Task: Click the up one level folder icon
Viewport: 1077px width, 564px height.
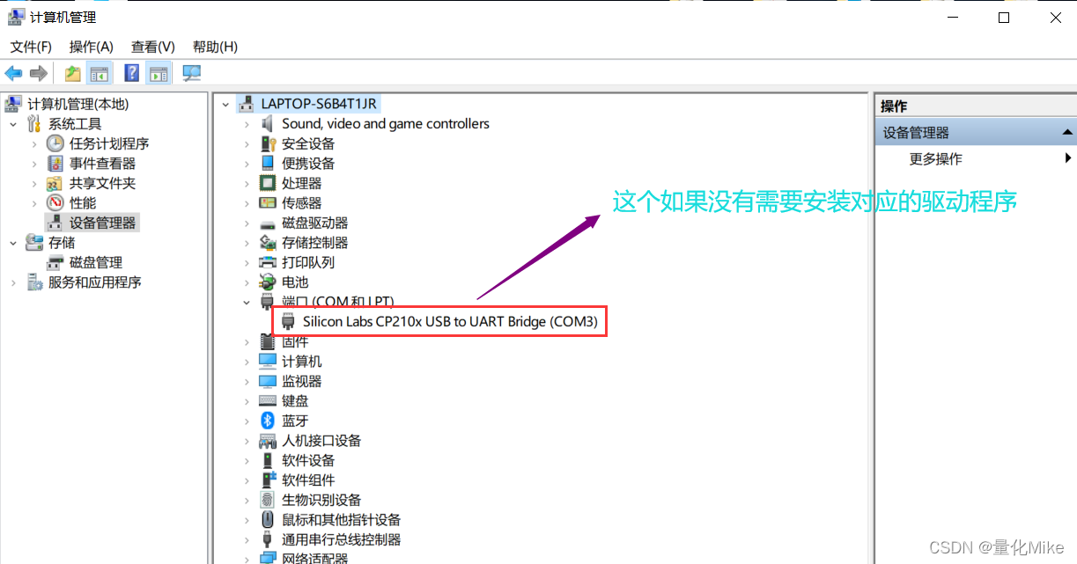Action: [x=72, y=73]
